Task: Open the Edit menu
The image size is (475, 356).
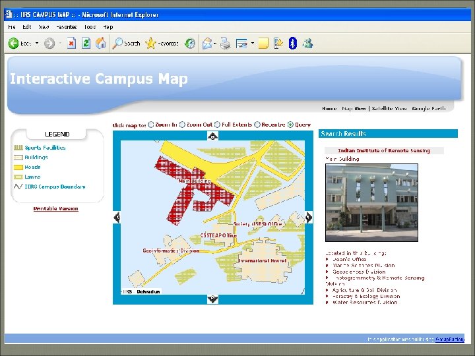Action: tap(27, 27)
